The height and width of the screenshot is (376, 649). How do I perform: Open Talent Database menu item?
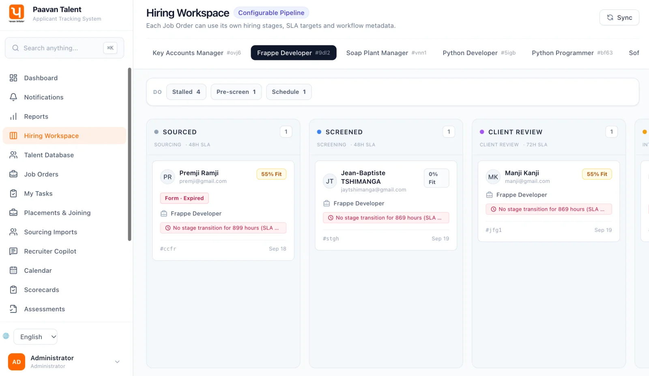pos(64,155)
